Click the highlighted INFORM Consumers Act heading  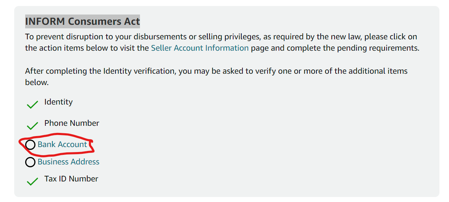pyautogui.click(x=83, y=21)
